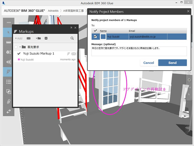Click the search magnifier in Markups panel

coord(72,38)
